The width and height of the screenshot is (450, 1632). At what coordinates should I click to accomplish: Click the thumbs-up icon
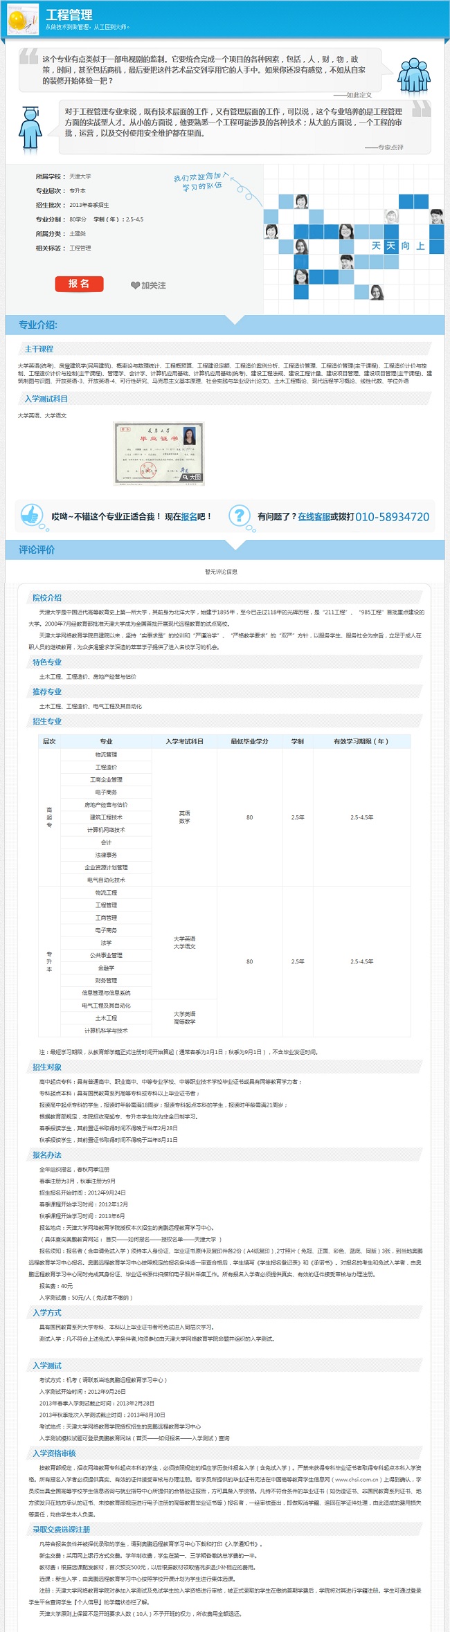(30, 514)
